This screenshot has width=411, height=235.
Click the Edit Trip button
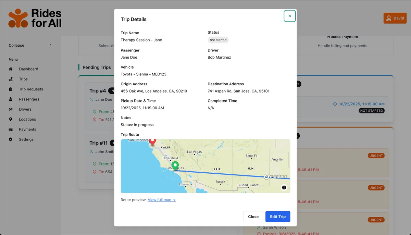pos(277,217)
